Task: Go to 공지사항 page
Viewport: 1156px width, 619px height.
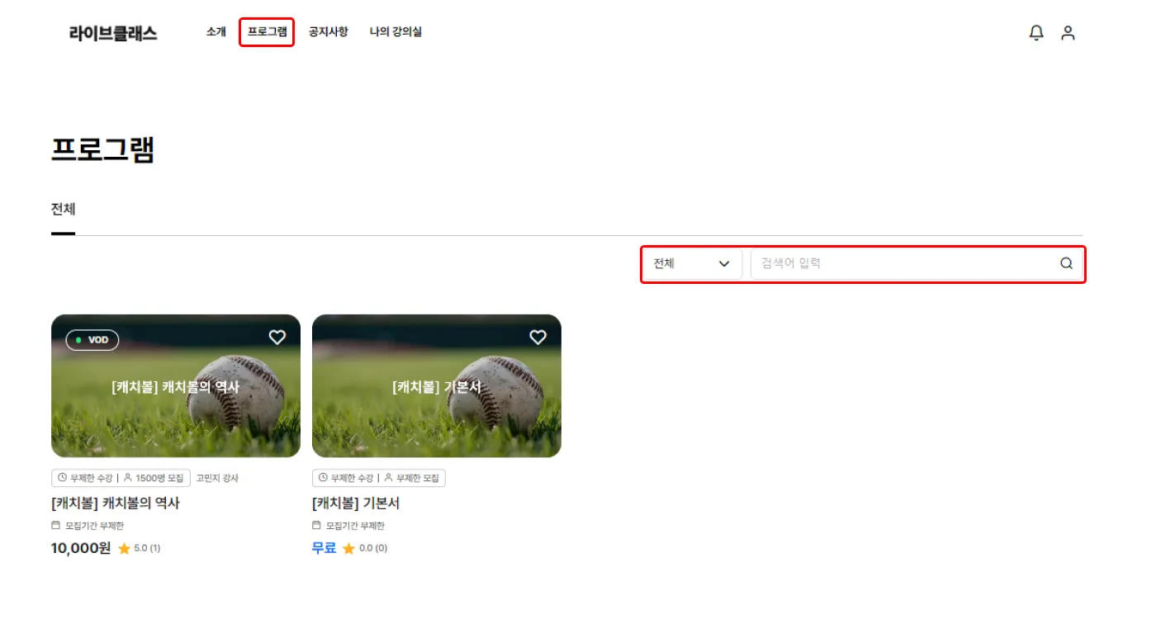Action: click(329, 32)
